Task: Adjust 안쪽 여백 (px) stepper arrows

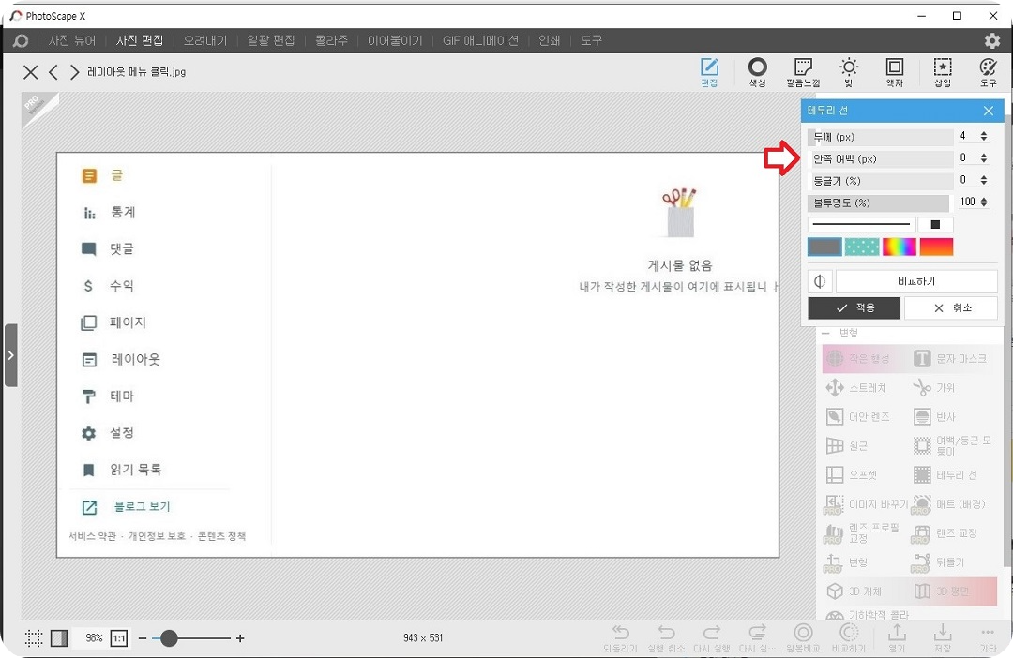Action: 983,158
